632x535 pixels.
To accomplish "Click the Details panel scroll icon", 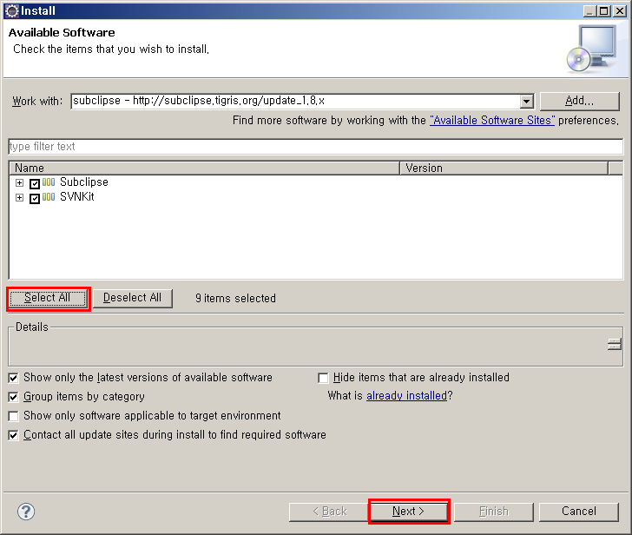I will 614,345.
